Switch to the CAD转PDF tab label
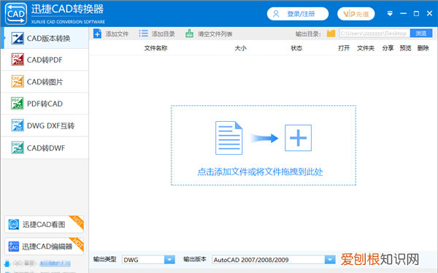The image size is (438, 273). [x=45, y=60]
